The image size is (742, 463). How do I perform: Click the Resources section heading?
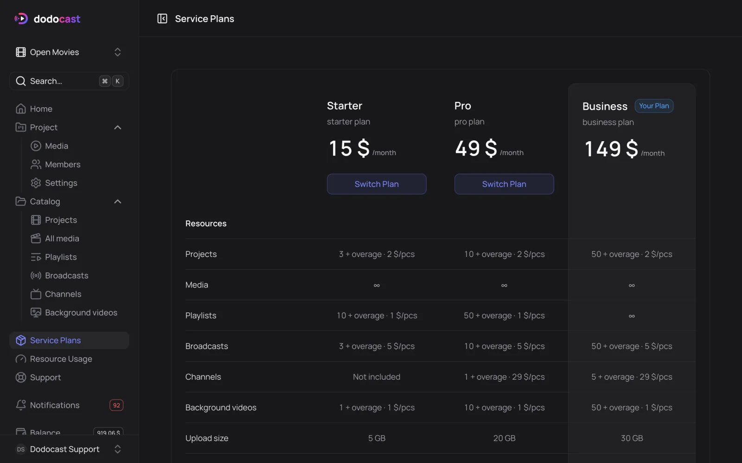(x=206, y=224)
